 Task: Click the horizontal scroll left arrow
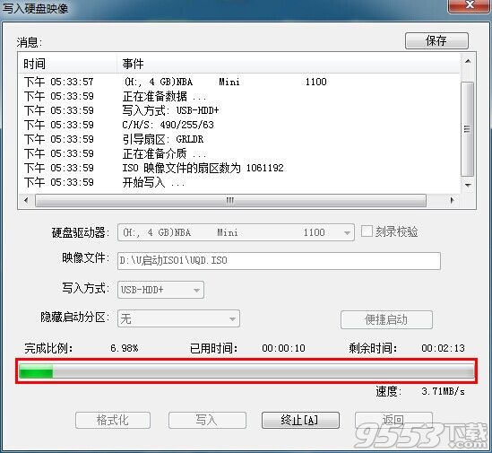tap(26, 200)
